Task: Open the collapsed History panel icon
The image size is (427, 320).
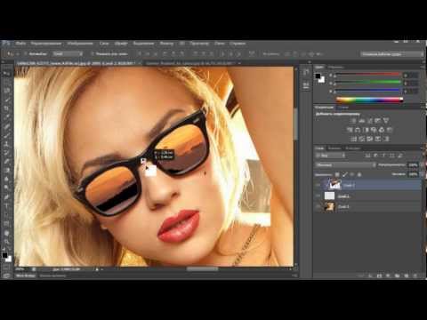Action: (x=306, y=73)
